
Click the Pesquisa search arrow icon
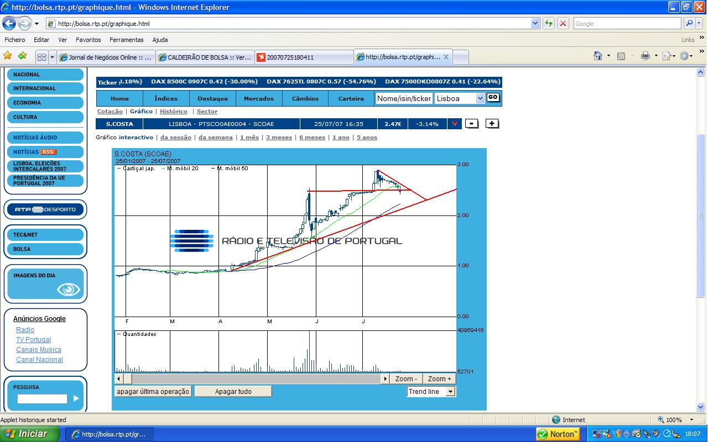point(76,398)
